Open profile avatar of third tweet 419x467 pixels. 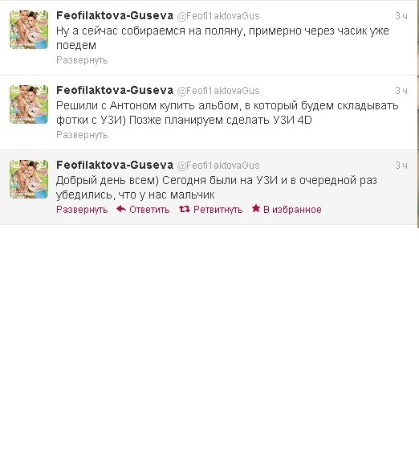tap(29, 179)
